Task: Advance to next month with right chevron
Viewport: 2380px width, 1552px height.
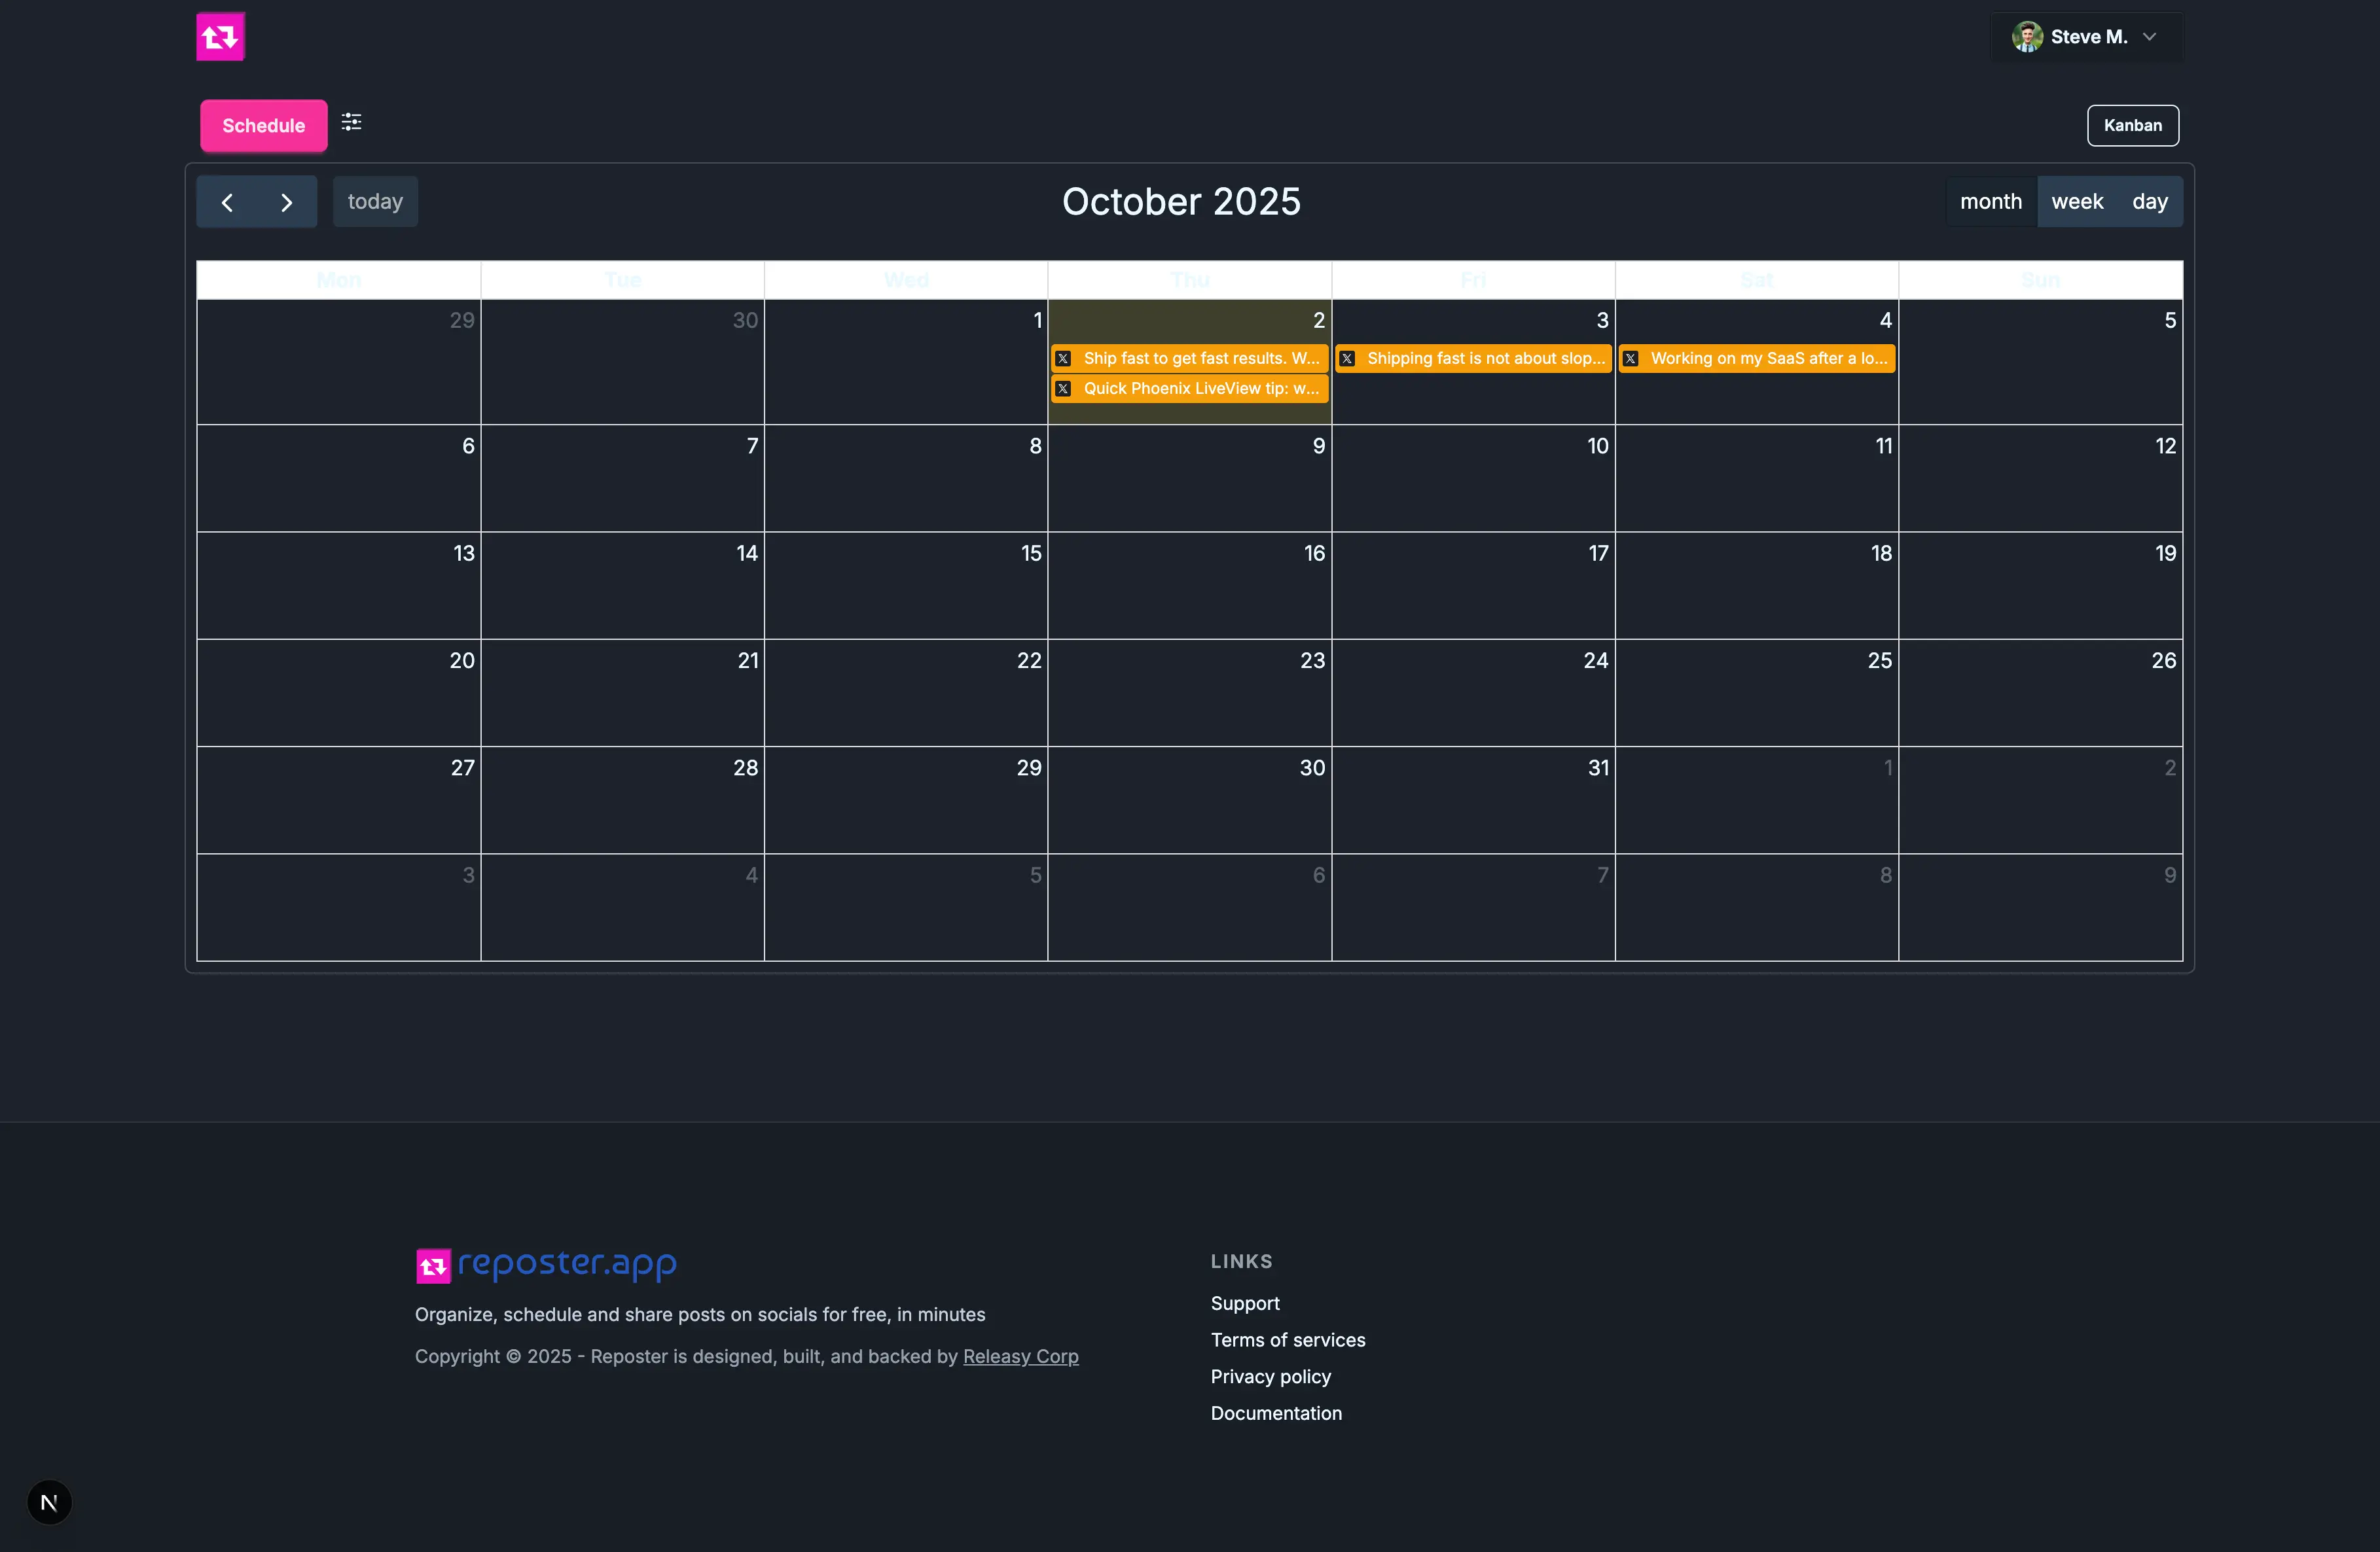Action: [287, 203]
